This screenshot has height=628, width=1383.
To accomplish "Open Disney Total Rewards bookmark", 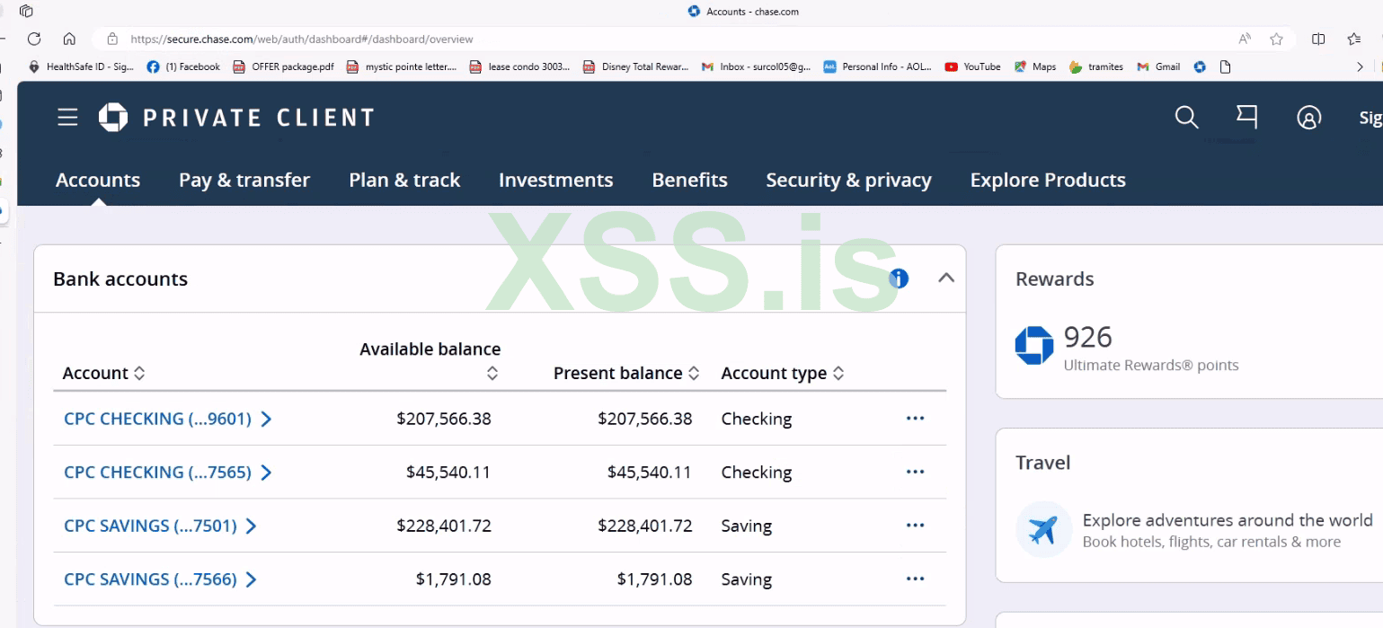I will tap(636, 66).
